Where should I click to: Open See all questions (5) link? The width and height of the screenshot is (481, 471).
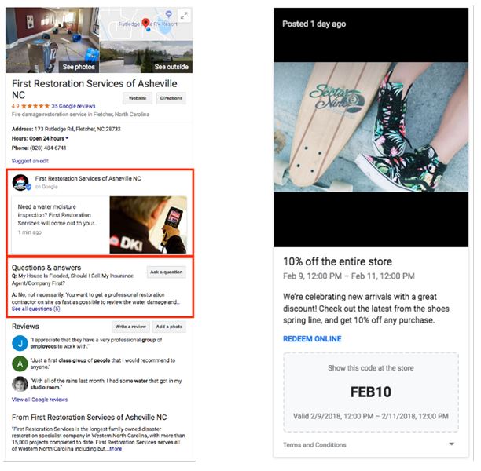[36, 309]
